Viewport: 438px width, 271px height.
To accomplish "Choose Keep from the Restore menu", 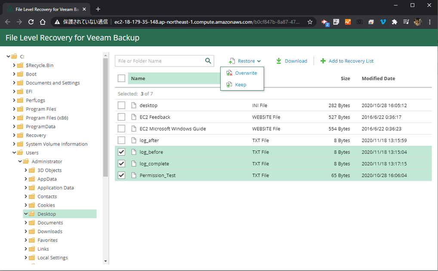I will pos(242,85).
